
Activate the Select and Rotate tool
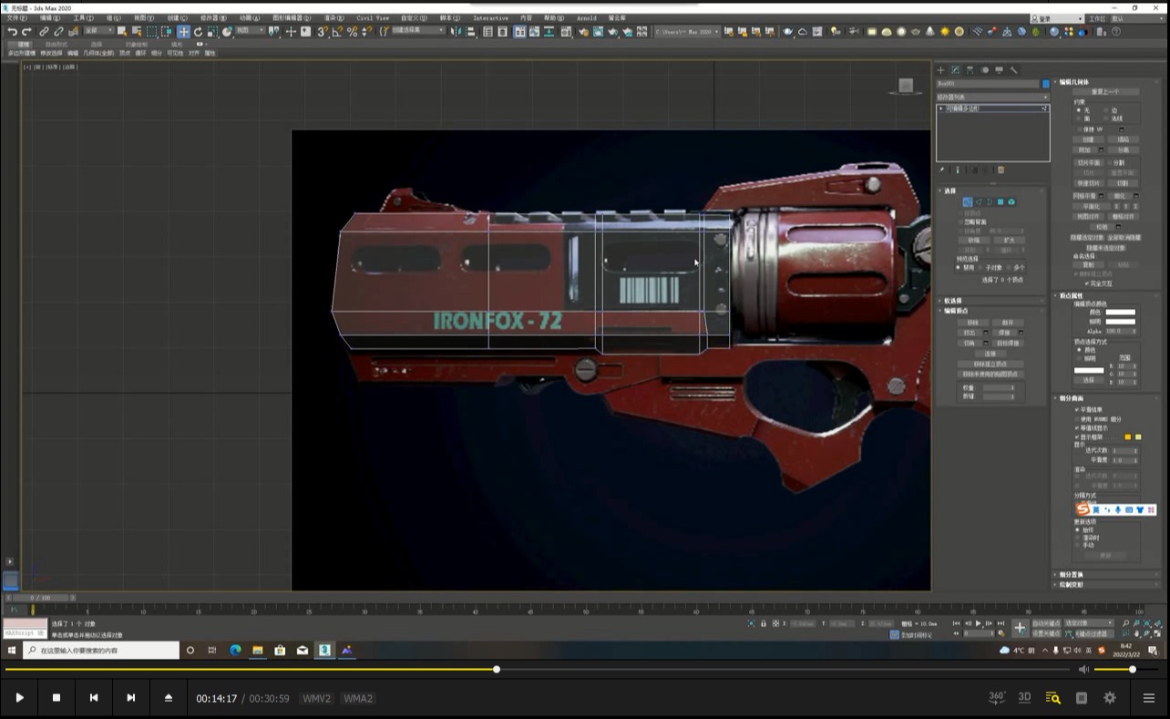pyautogui.click(x=198, y=31)
